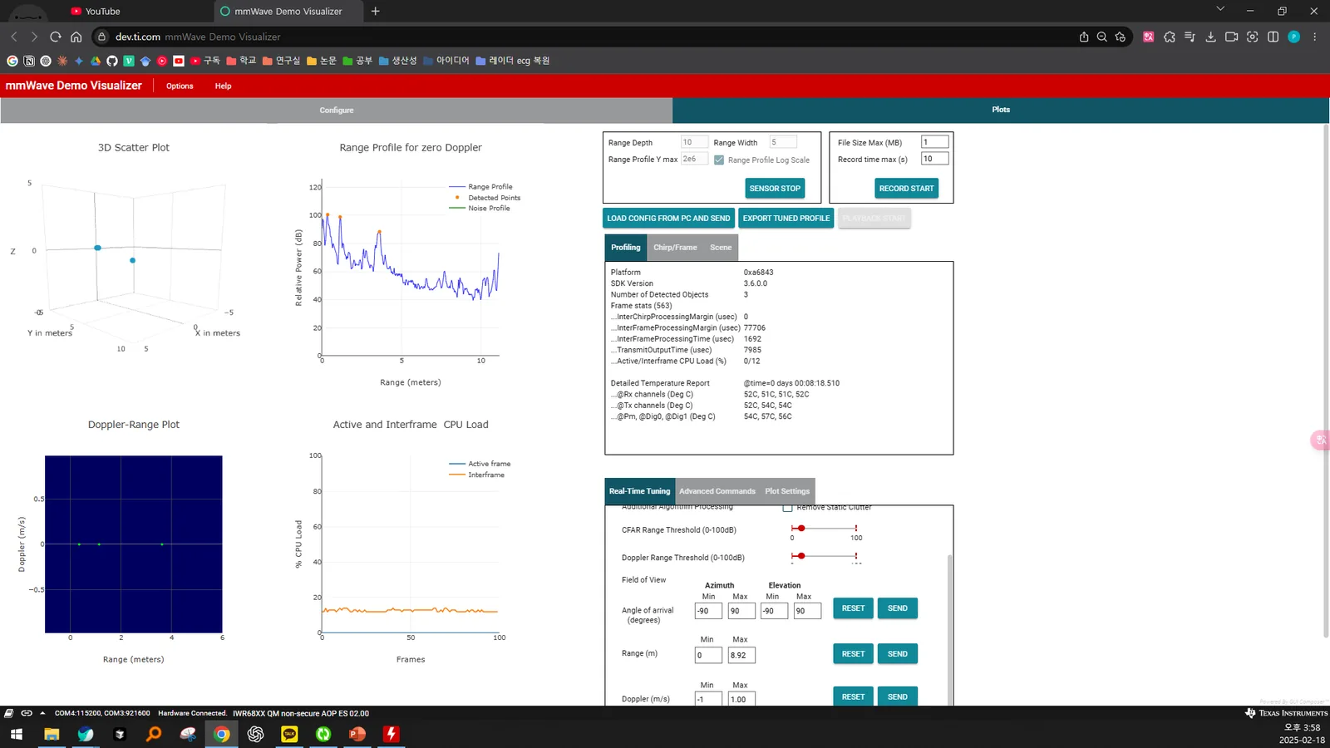
Task: Go to the browser home page icon
Action: (76, 37)
